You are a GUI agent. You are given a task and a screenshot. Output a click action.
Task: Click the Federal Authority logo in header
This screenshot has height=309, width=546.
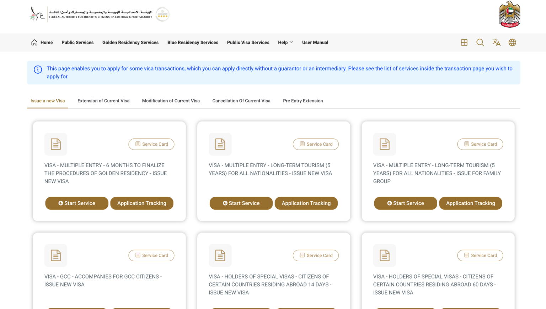point(91,14)
